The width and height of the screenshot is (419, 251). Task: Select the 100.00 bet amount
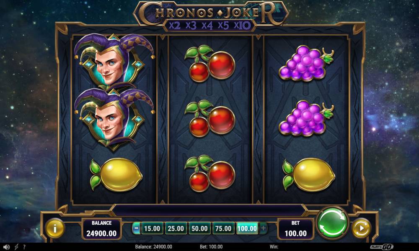pyautogui.click(x=247, y=228)
